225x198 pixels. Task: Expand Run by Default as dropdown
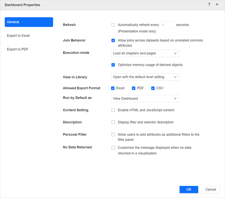coord(145,99)
